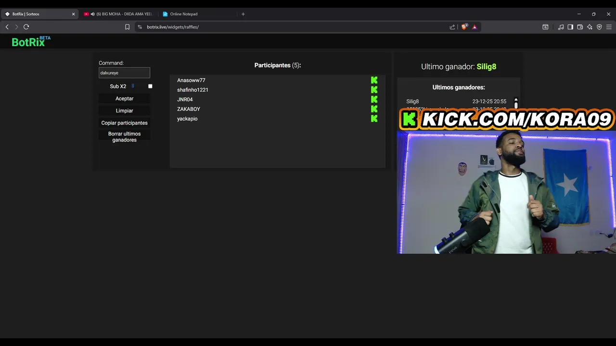Image resolution: width=616 pixels, height=346 pixels.
Task: Open the Brave Shields lion icon
Action: [464, 27]
